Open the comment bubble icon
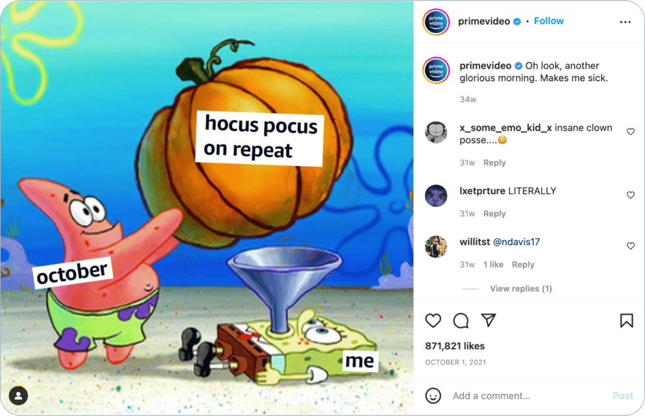This screenshot has width=645, height=416. click(461, 321)
